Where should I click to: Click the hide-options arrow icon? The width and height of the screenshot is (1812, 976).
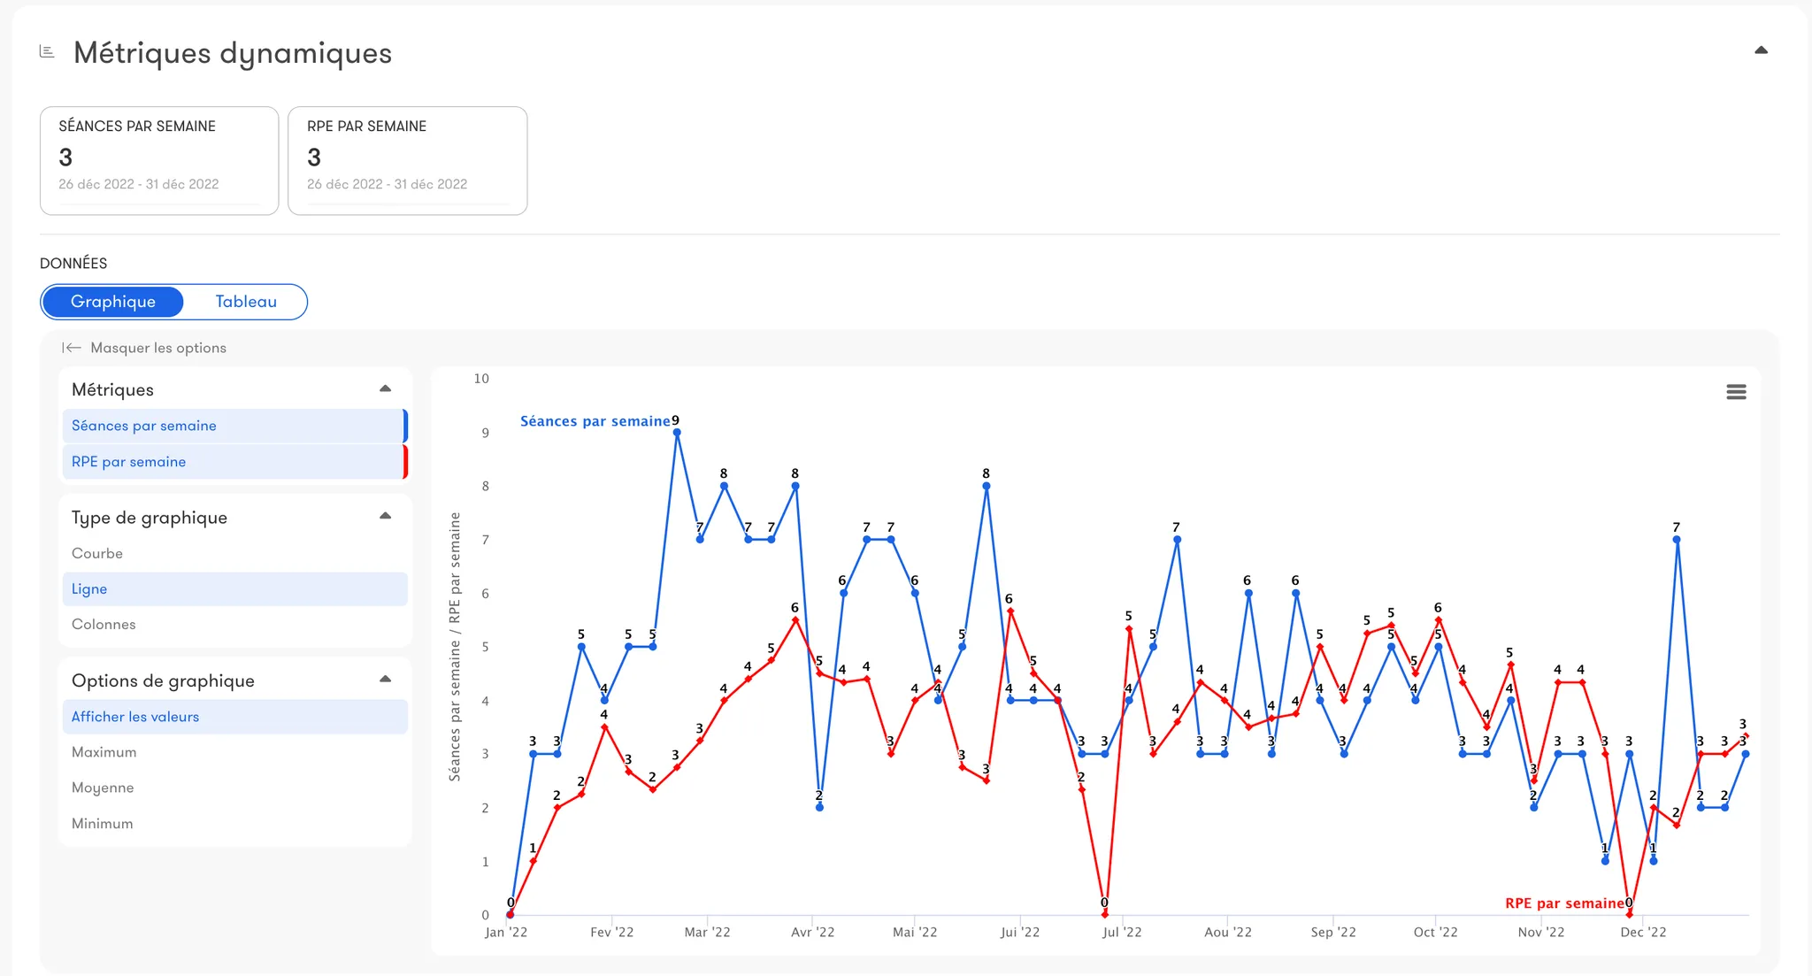point(72,348)
